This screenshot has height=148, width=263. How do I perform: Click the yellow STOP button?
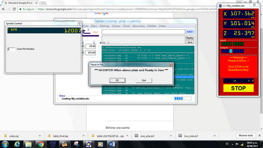coord(238,88)
